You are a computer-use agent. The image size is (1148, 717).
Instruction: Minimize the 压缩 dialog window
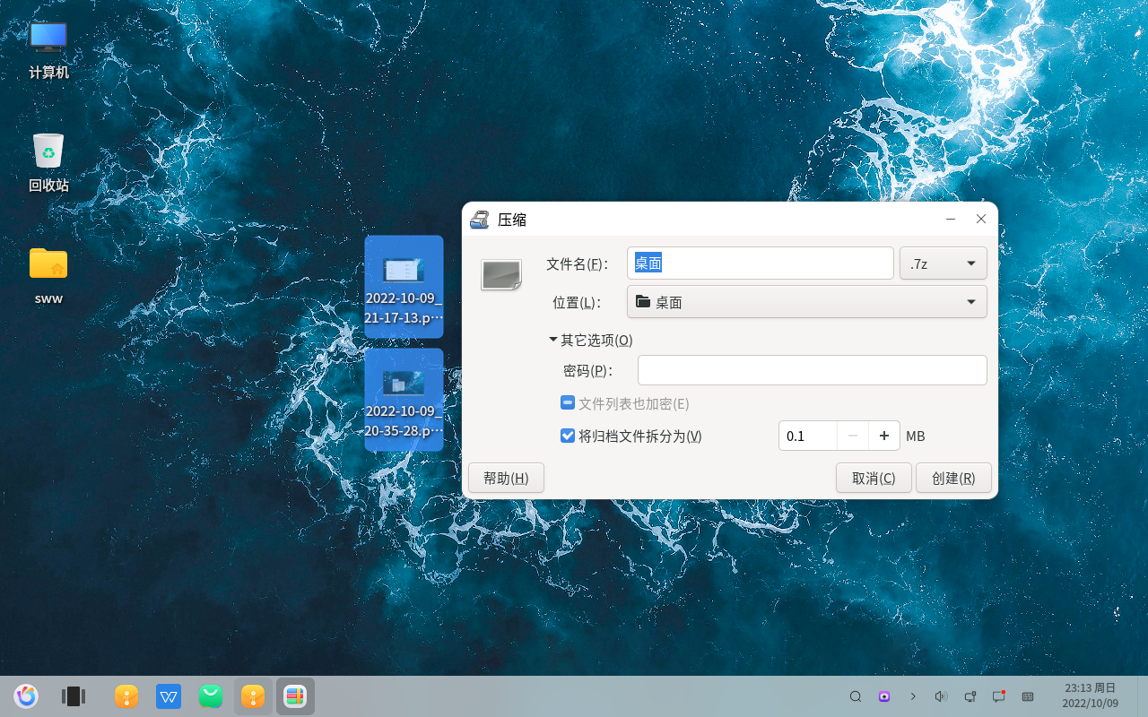[x=951, y=220]
